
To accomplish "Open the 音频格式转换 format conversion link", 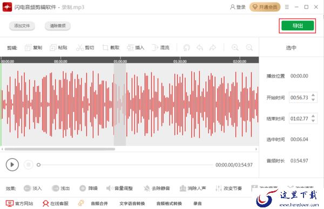I will click(x=169, y=204).
